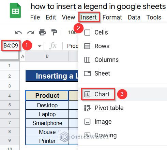167x150 pixels.
Task: Click the 'Laptop' cell
Action: [x=47, y=114]
